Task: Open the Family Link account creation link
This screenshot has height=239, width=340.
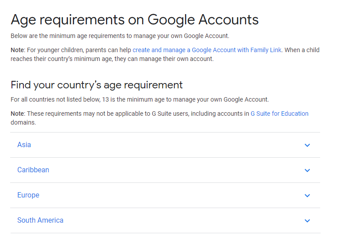Action: [x=207, y=50]
